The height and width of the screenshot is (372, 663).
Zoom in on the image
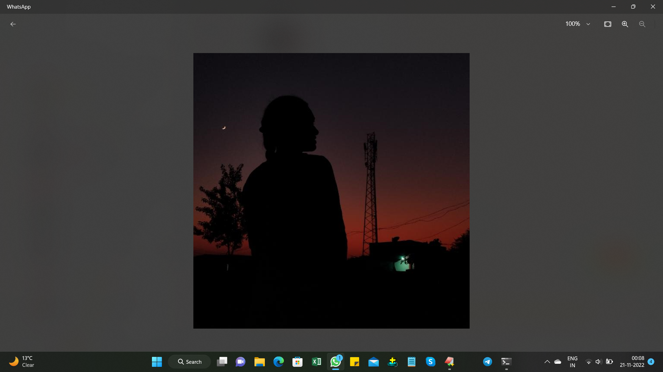click(625, 24)
